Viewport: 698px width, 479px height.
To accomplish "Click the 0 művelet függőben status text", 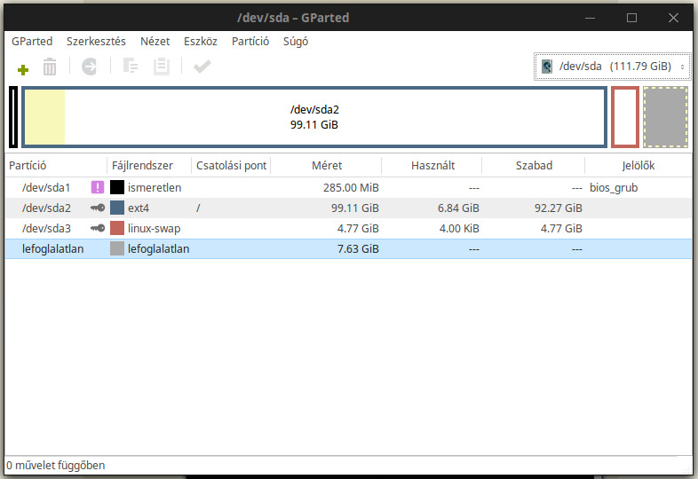I will coord(56,465).
